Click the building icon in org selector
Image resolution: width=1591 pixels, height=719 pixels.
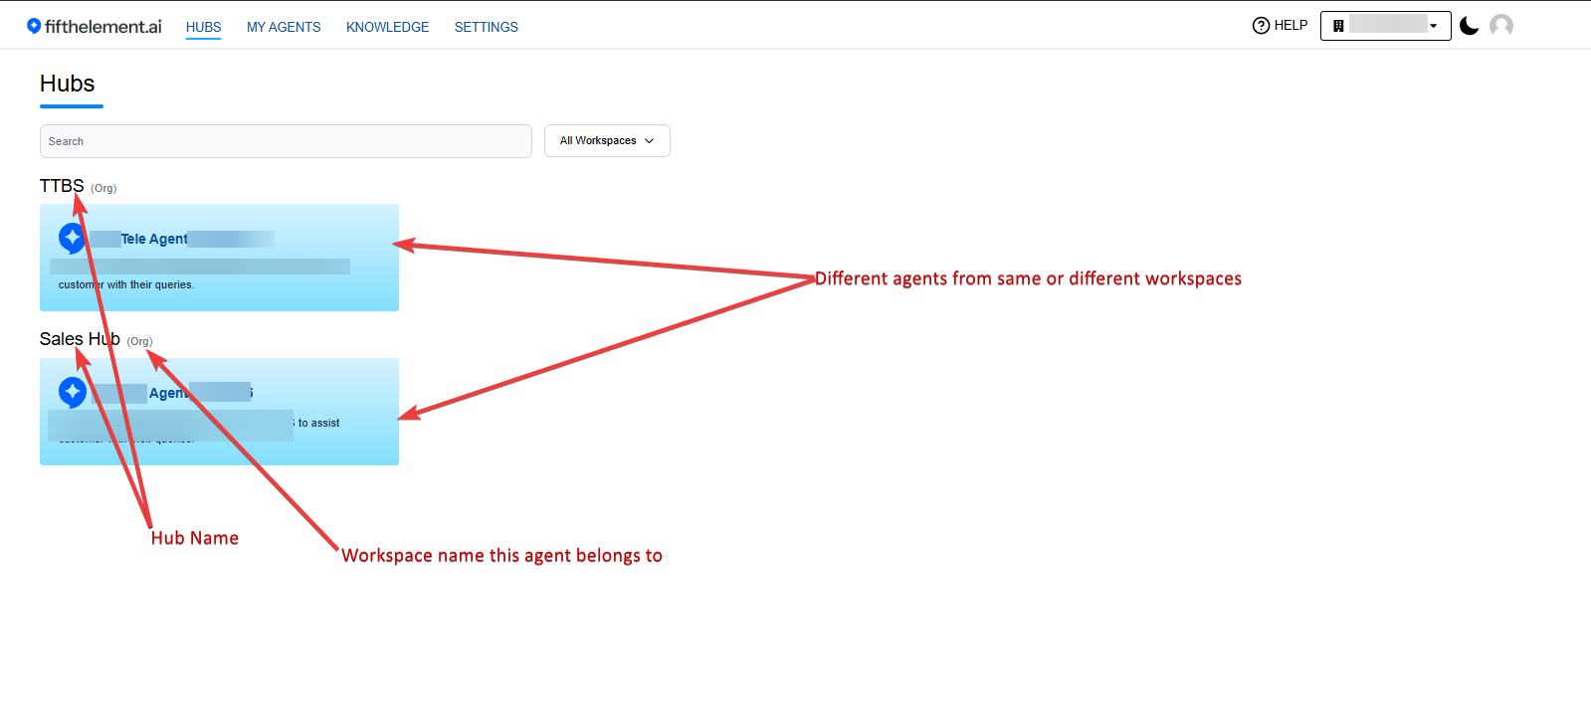[1338, 26]
